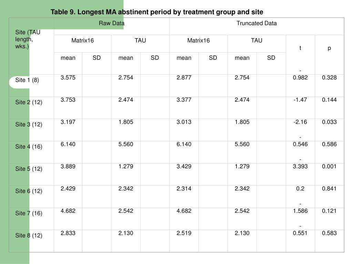Select p value 0.583 for Site 8

click(x=329, y=233)
